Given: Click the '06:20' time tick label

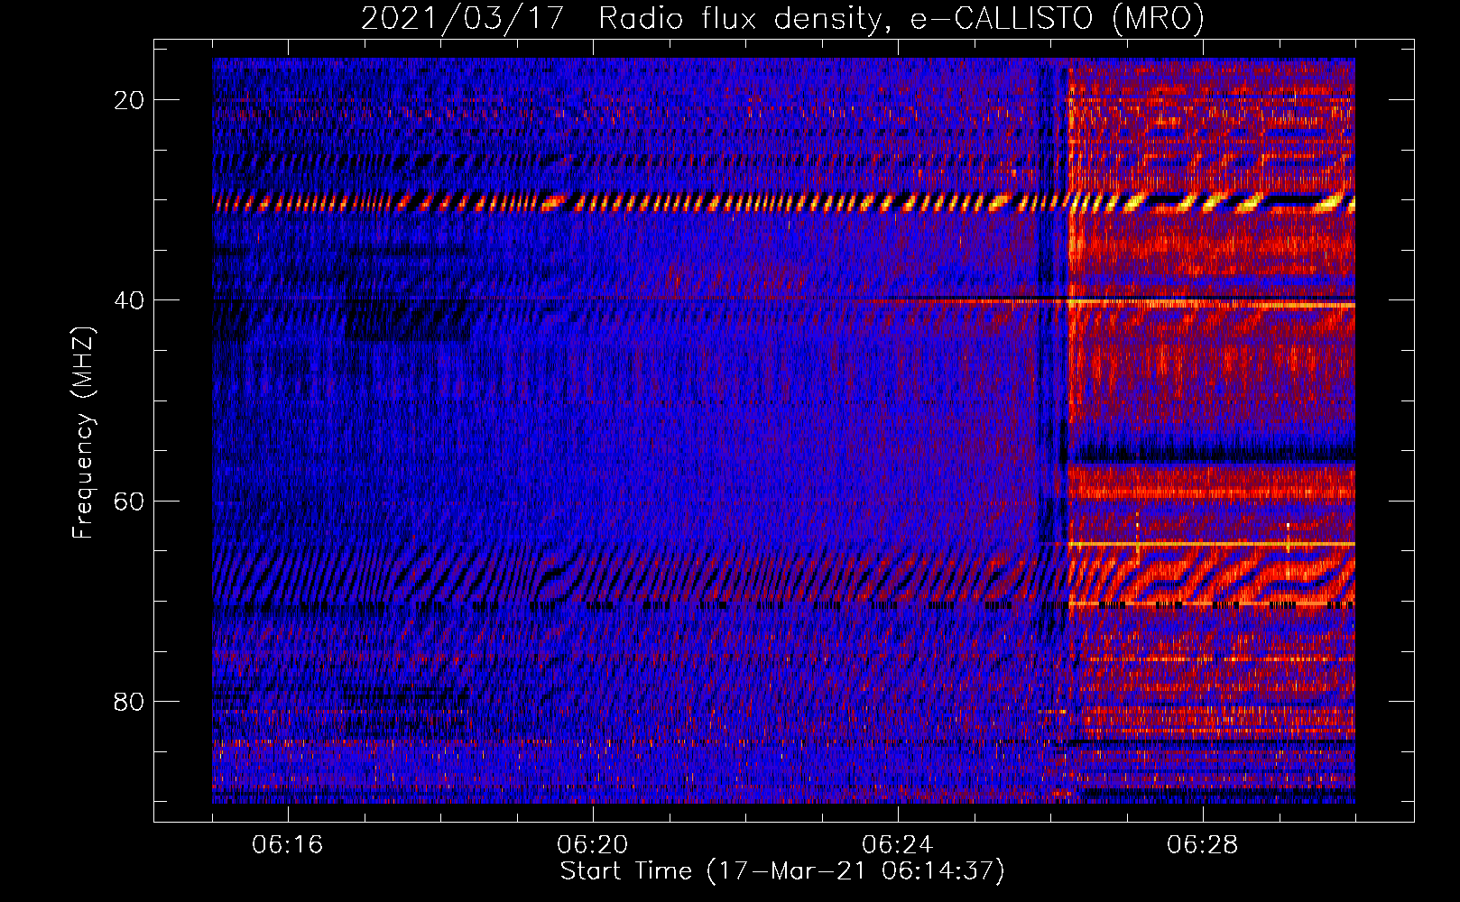Looking at the screenshot, I should 593,845.
